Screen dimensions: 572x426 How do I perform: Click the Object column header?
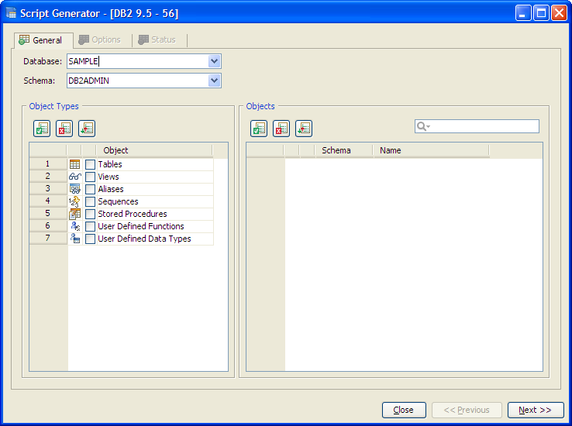154,150
